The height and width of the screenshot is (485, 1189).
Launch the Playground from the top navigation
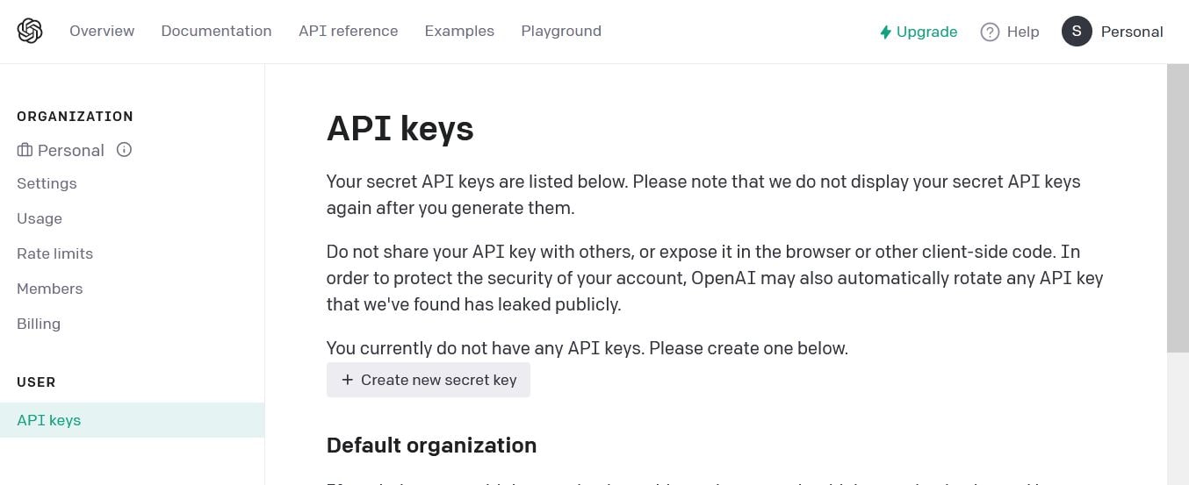(561, 32)
